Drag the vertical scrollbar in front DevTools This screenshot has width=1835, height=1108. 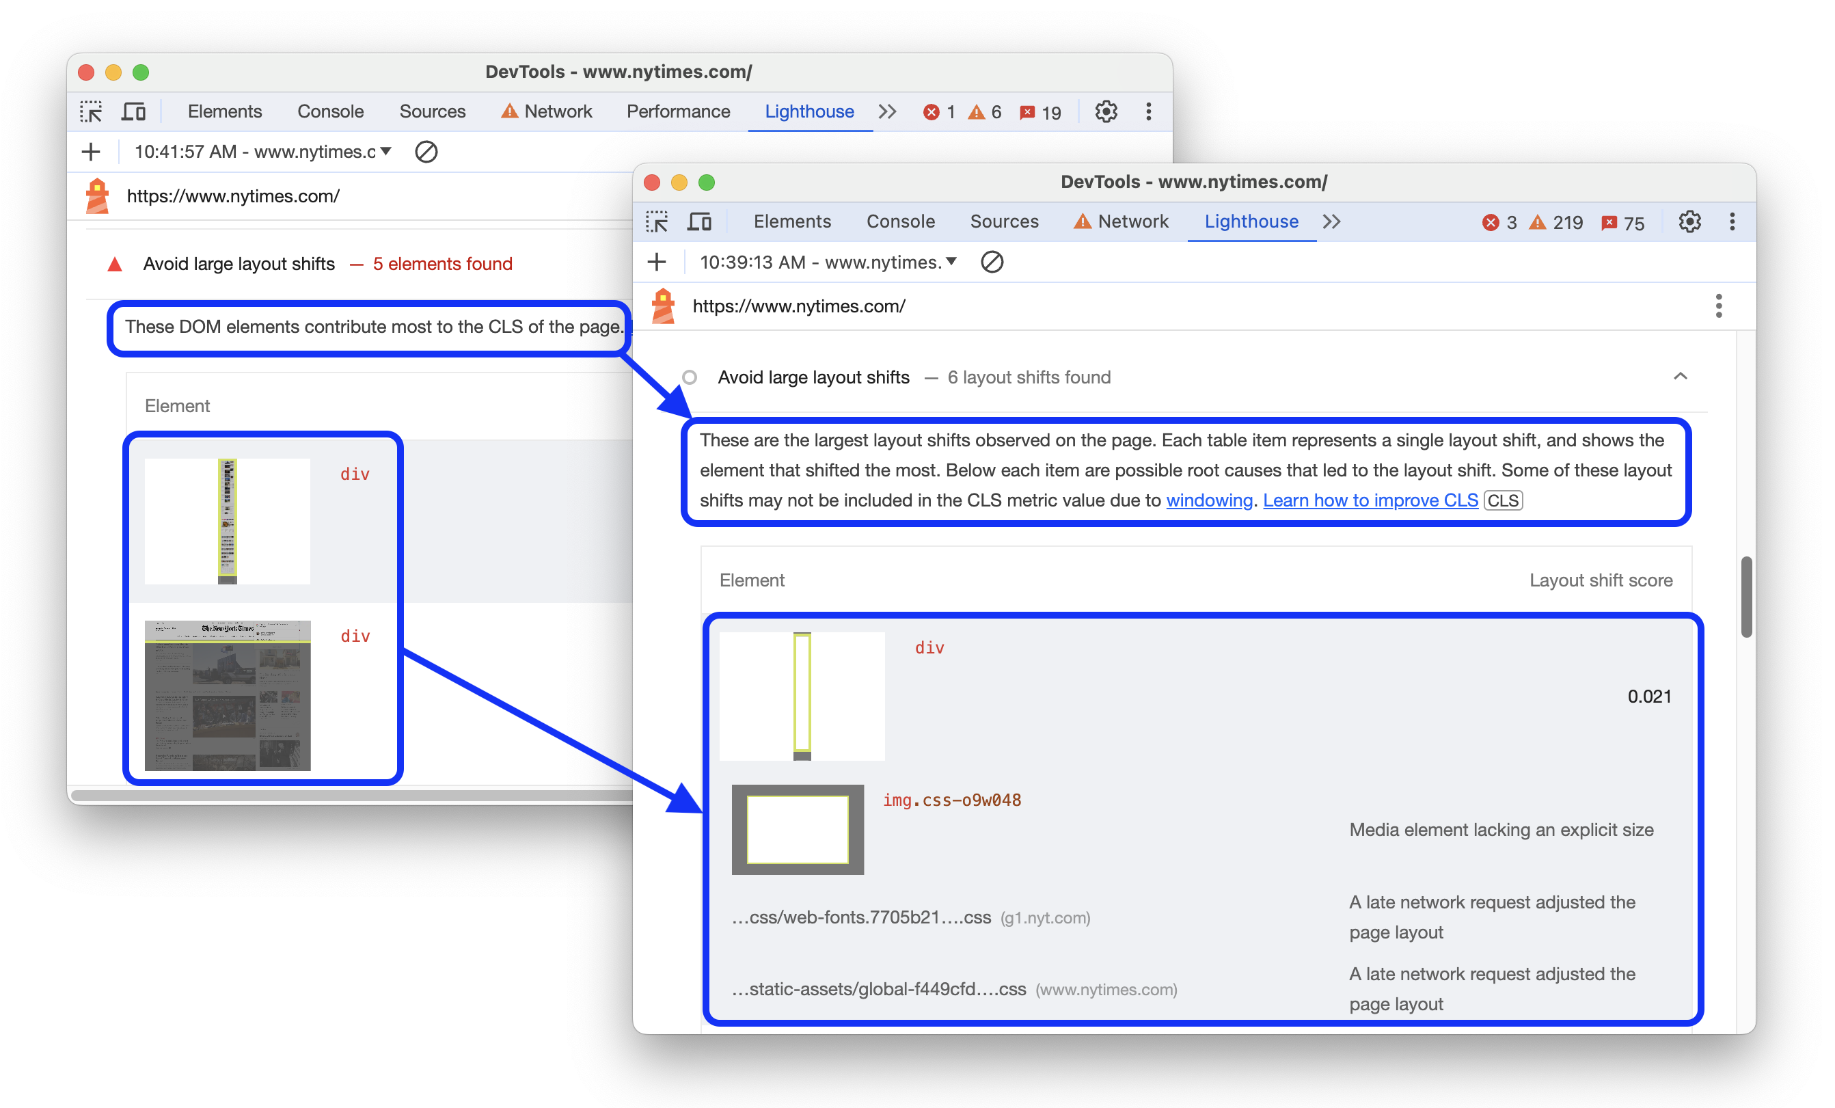pos(1750,591)
